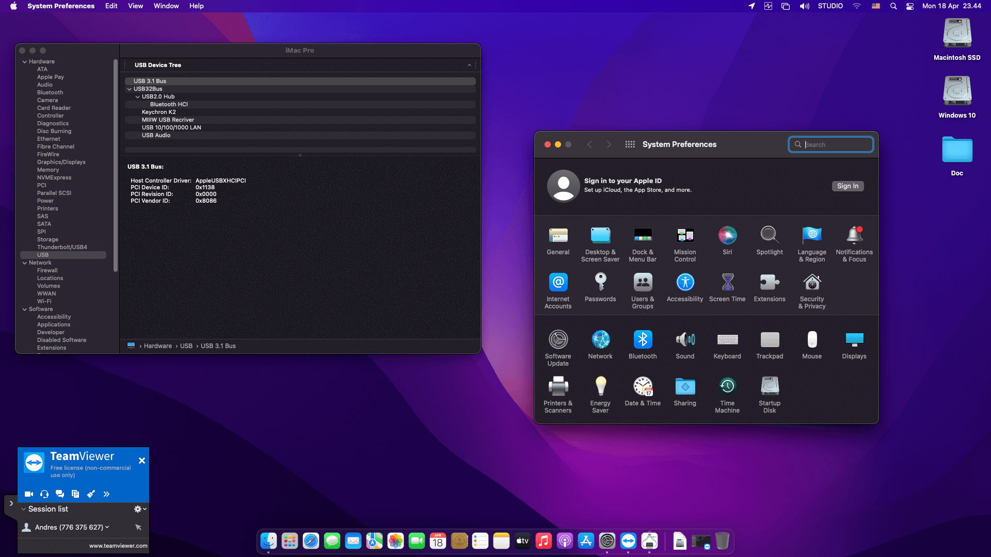
Task: Click the System Preferences search field
Action: 836,145
